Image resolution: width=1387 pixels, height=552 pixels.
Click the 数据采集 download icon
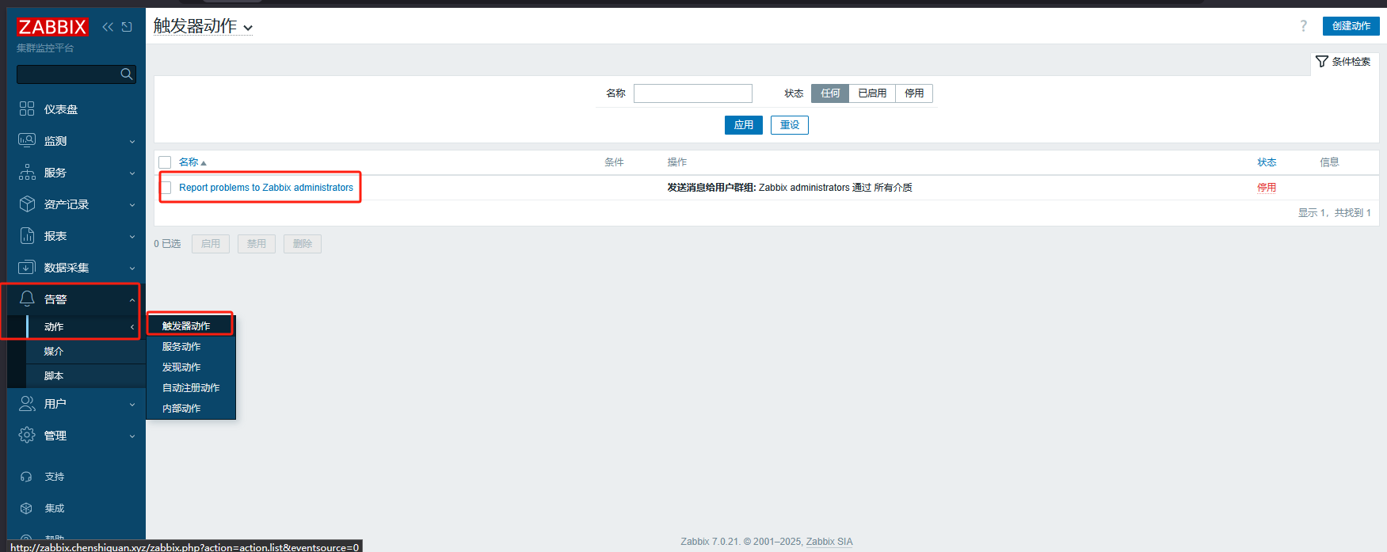[27, 267]
